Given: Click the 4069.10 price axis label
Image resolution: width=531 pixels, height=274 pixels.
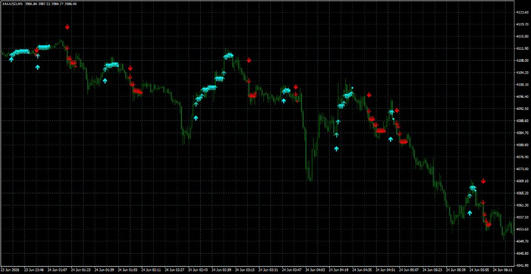Looking at the screenshot, I should point(522,181).
